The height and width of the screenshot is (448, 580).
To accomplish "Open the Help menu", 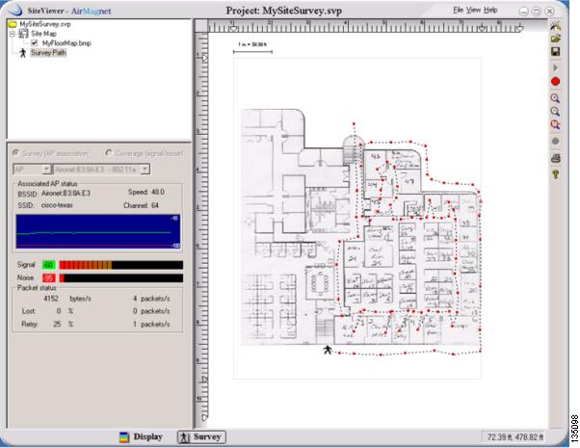I will click(490, 10).
